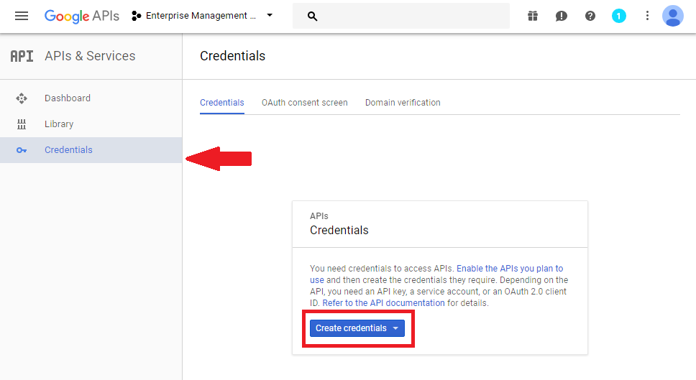The image size is (696, 380).
Task: Switch to the OAuth consent screen tab
Action: click(304, 103)
